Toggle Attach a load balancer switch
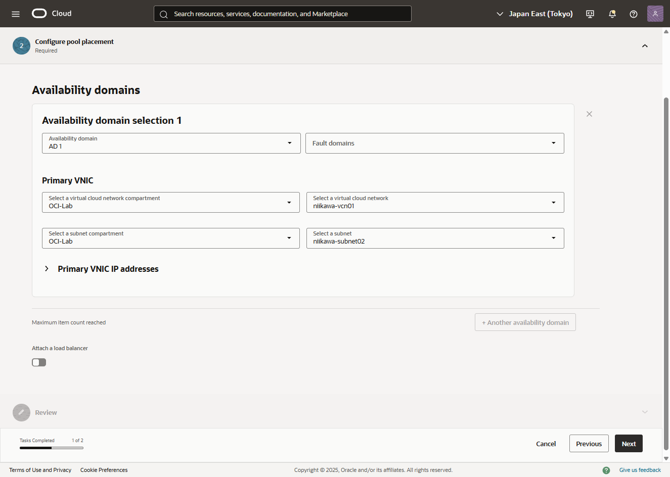 pos(39,362)
